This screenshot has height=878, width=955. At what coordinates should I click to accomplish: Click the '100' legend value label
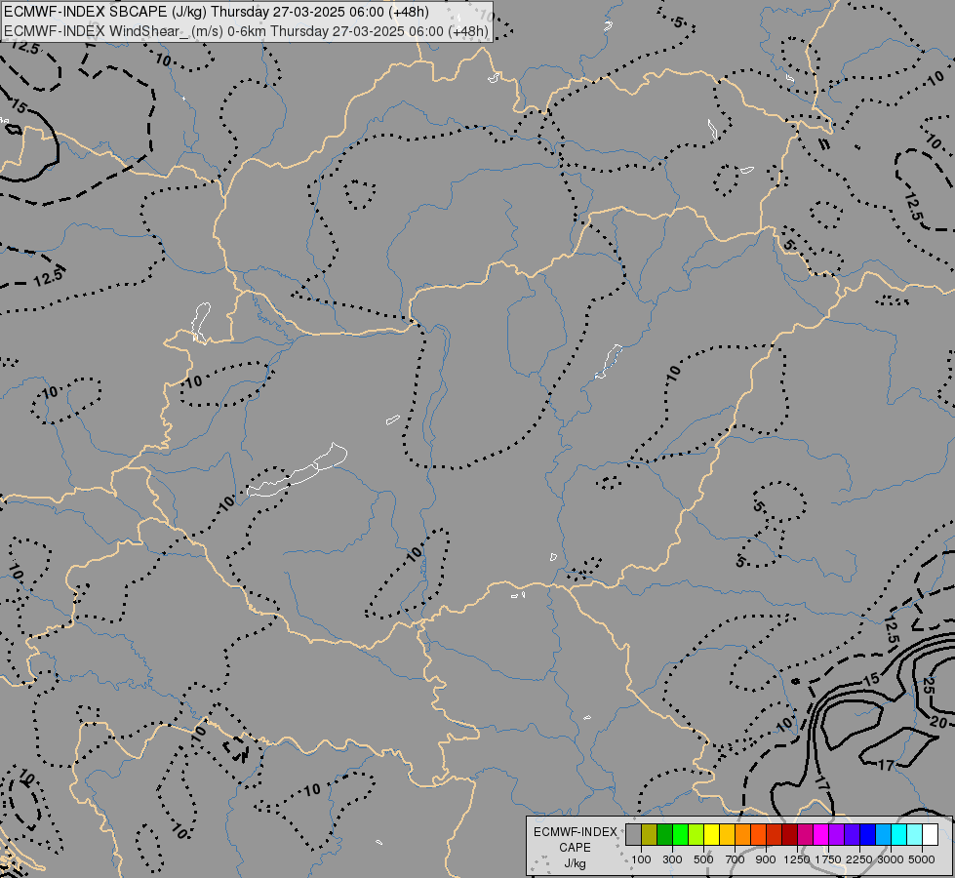coord(641,859)
